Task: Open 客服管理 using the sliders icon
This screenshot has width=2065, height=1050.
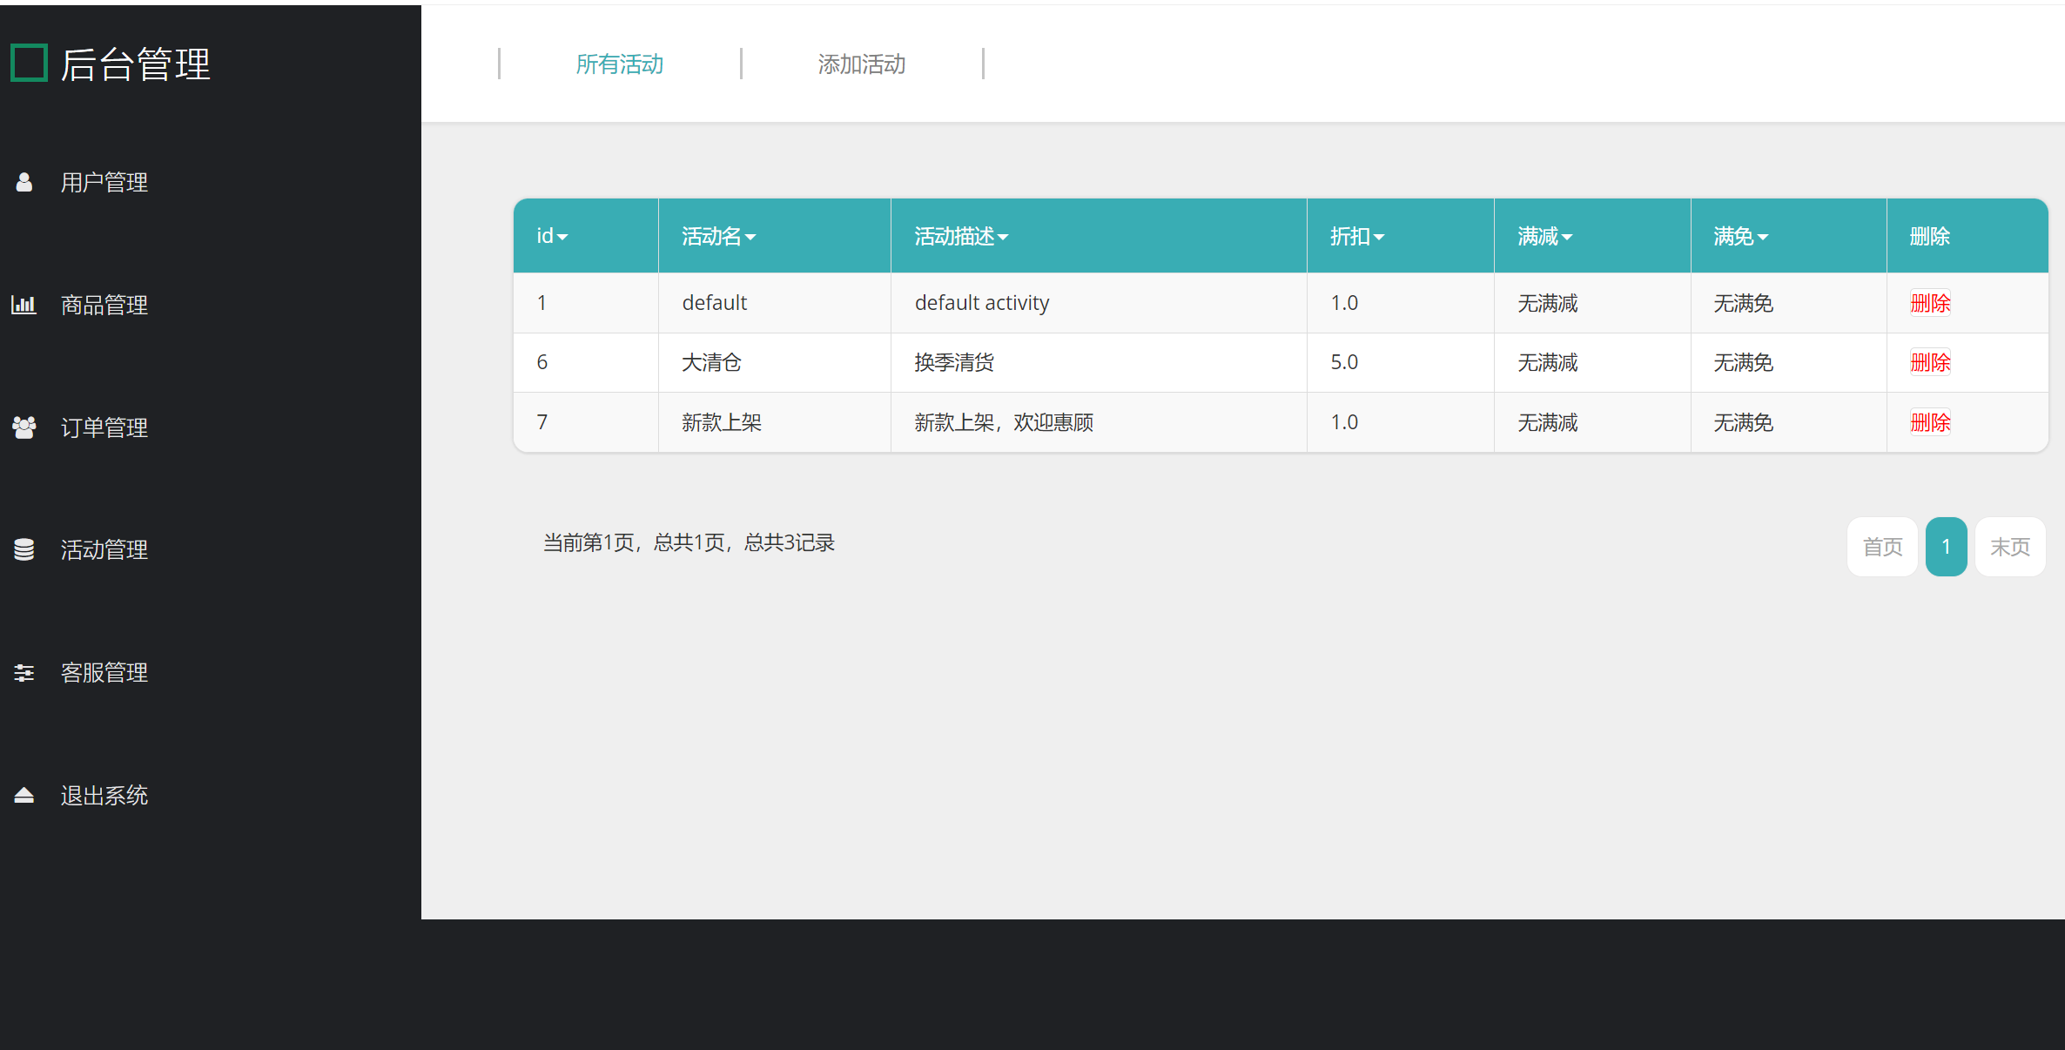Action: click(24, 672)
